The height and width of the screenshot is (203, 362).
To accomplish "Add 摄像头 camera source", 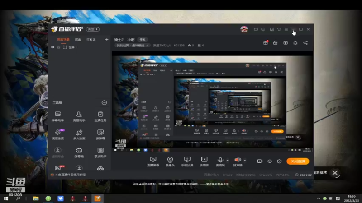I will (x=170, y=161).
